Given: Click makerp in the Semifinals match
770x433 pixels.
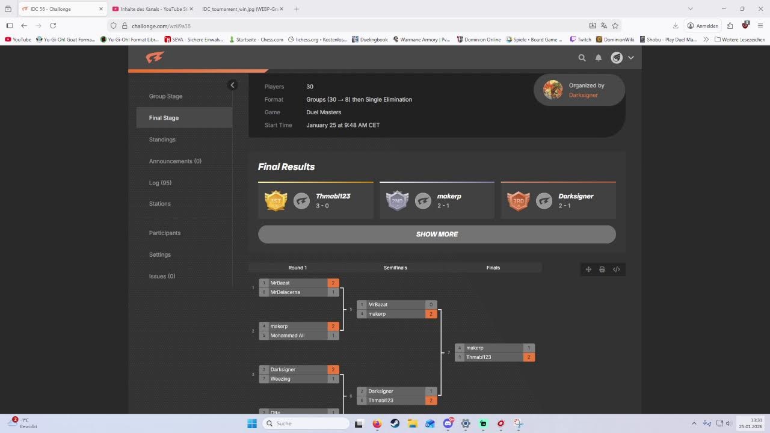Looking at the screenshot, I should pyautogui.click(x=397, y=314).
